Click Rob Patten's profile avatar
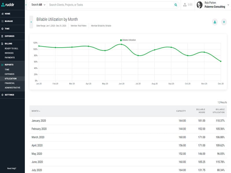The height and width of the screenshot is (173, 231). pos(200,5)
